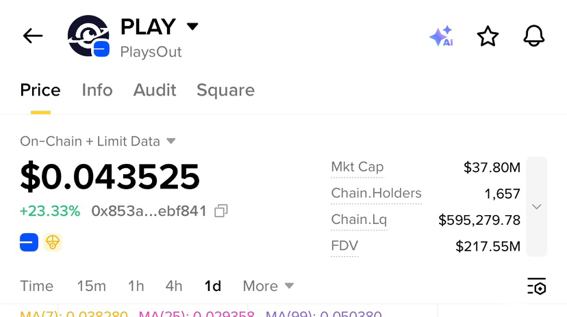Image resolution: width=567 pixels, height=317 pixels.
Task: Expand More timeframe options
Action: 268,286
